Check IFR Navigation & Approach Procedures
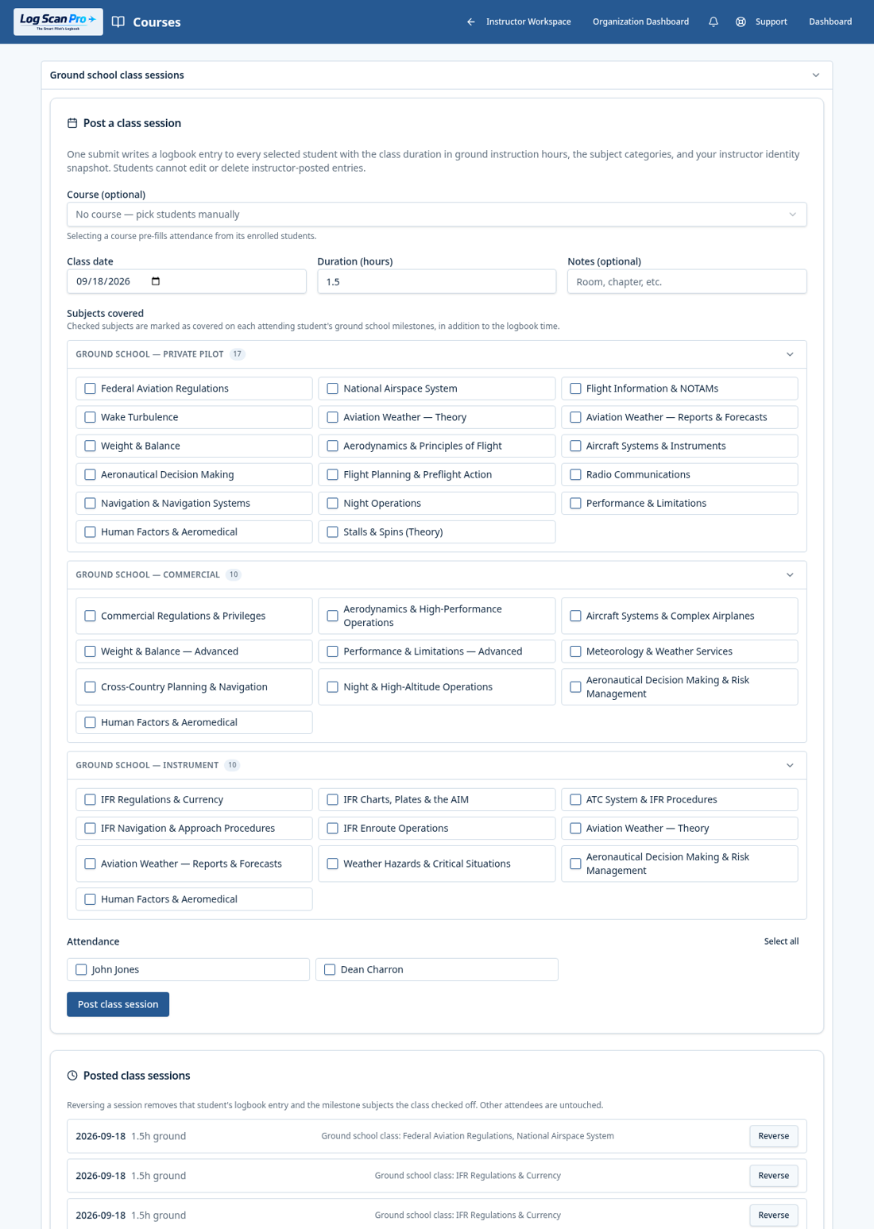 (90, 828)
